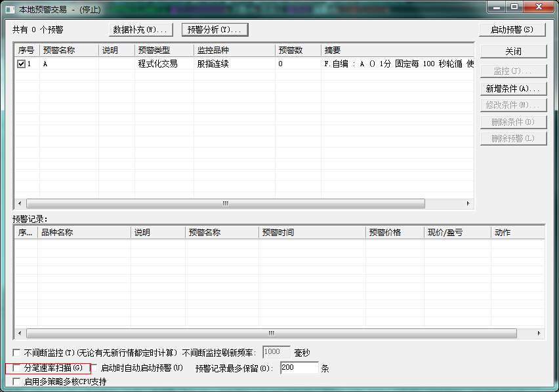Click records table horizontal scrollbar thumb

272,333
